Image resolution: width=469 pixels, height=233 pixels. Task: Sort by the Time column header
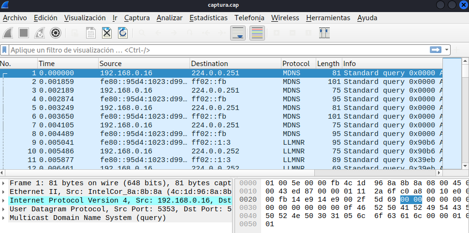coord(68,64)
